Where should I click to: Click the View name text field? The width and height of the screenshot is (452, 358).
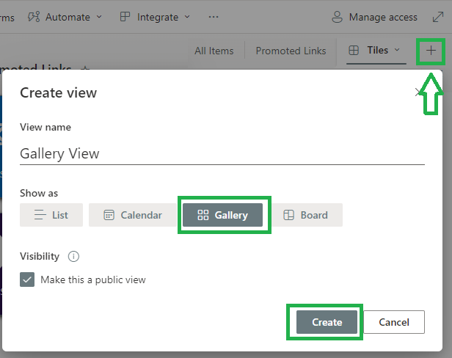tap(222, 153)
